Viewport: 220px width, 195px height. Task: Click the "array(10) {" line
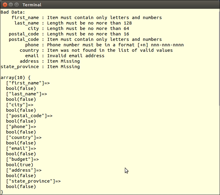point(15,78)
